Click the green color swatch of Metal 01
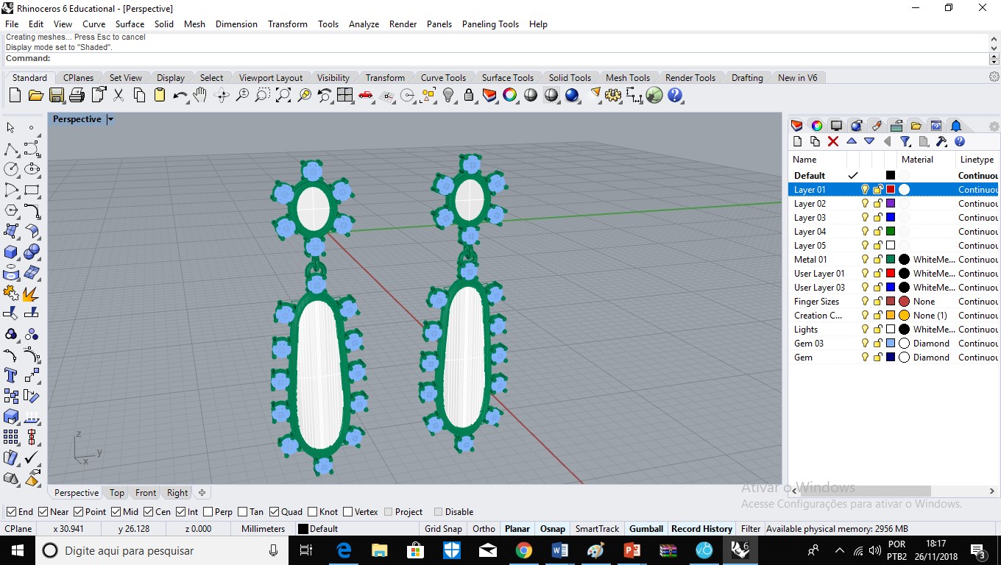The image size is (1001, 565). 891,260
